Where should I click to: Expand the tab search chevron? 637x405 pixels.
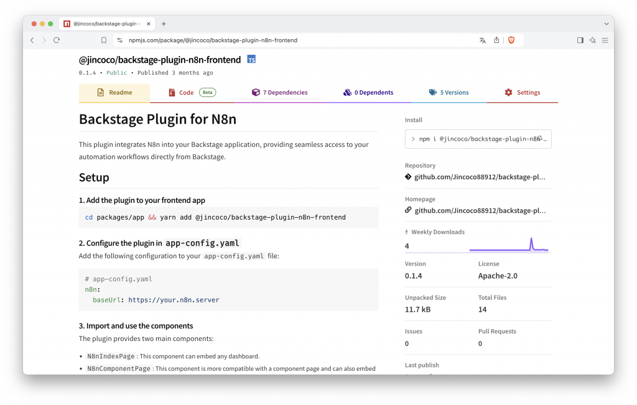click(x=606, y=24)
